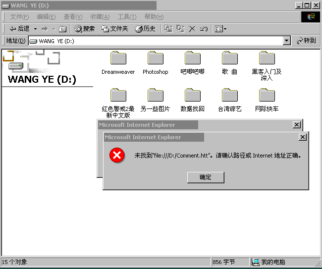
Task: Open the File (文件) menu
Action: point(19,17)
